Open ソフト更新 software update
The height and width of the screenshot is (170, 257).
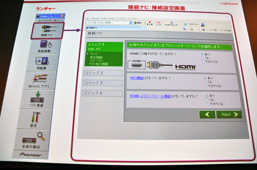pos(37,99)
